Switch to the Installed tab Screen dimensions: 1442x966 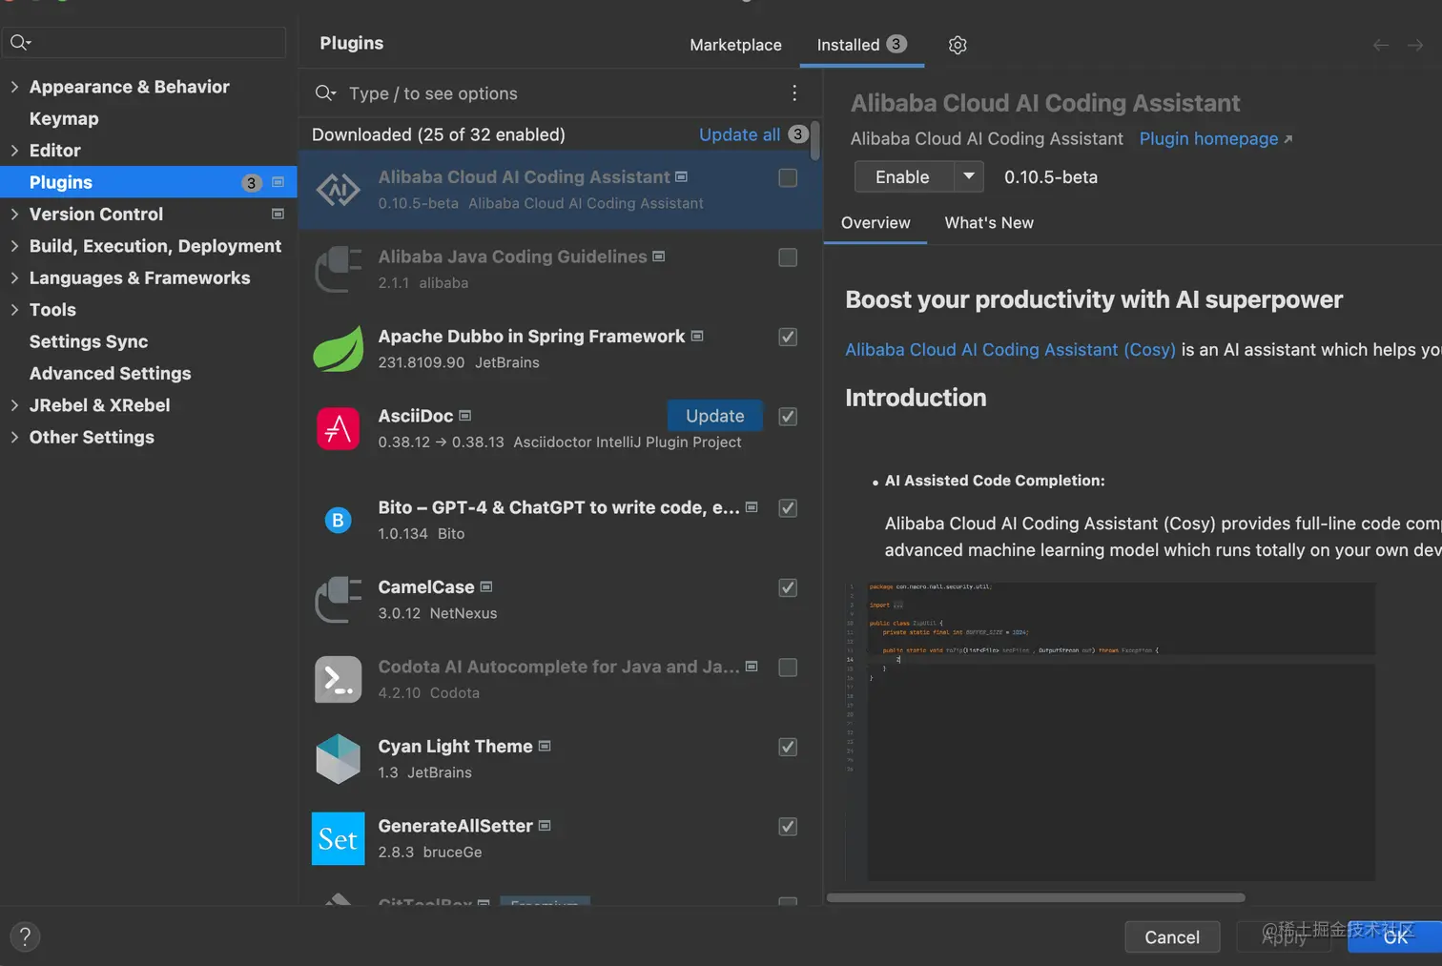coord(861,45)
